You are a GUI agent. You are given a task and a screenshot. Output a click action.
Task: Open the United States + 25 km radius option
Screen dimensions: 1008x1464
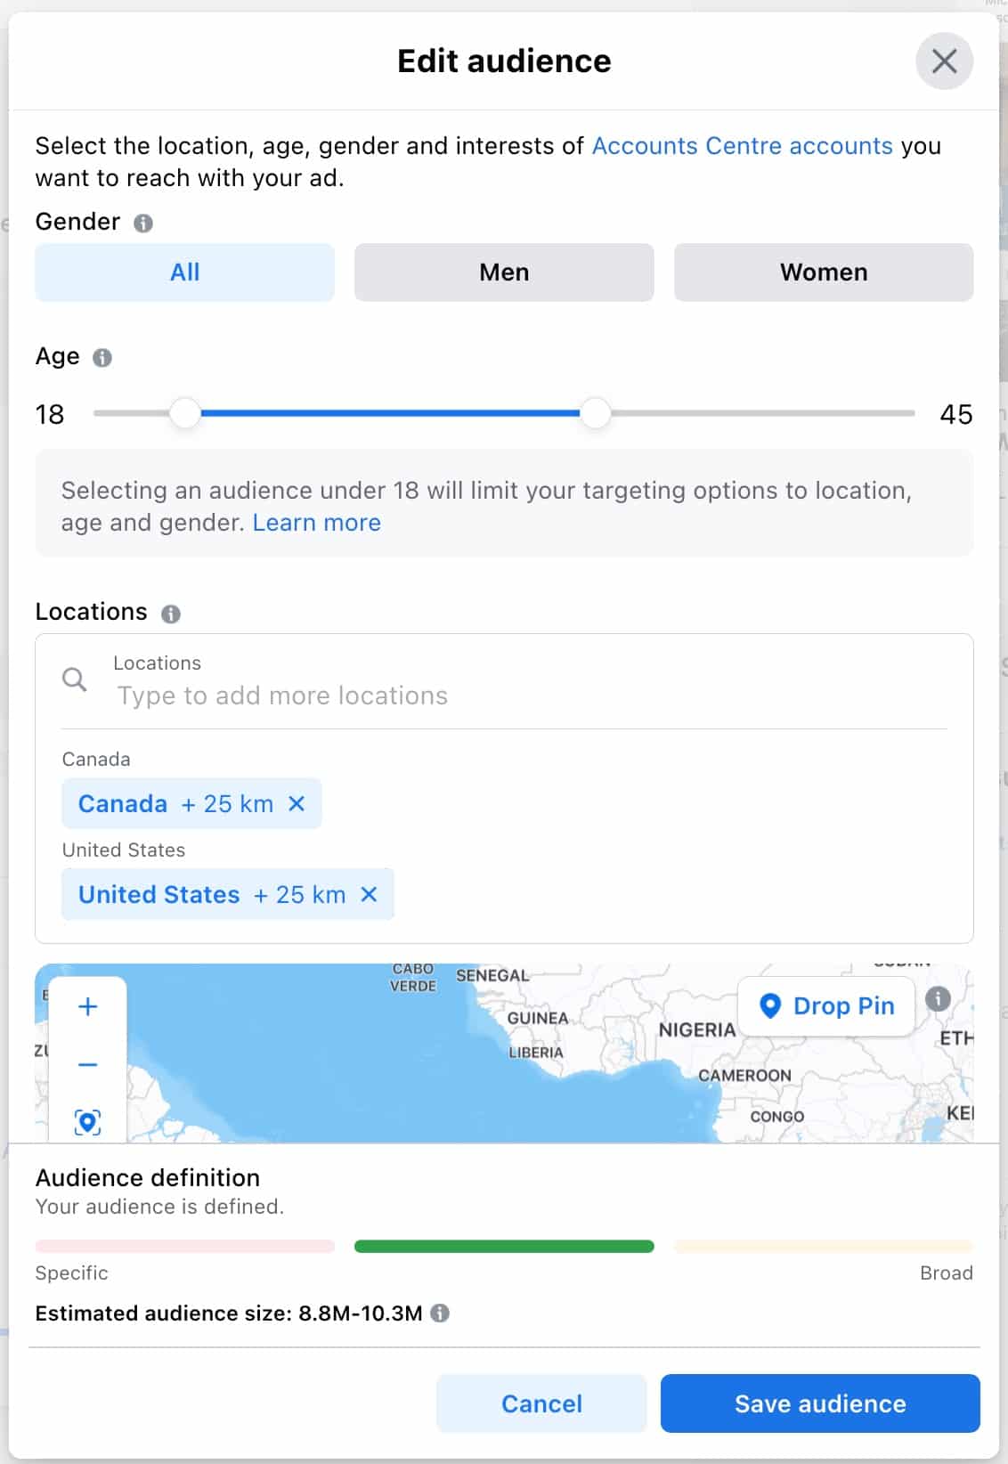(300, 895)
